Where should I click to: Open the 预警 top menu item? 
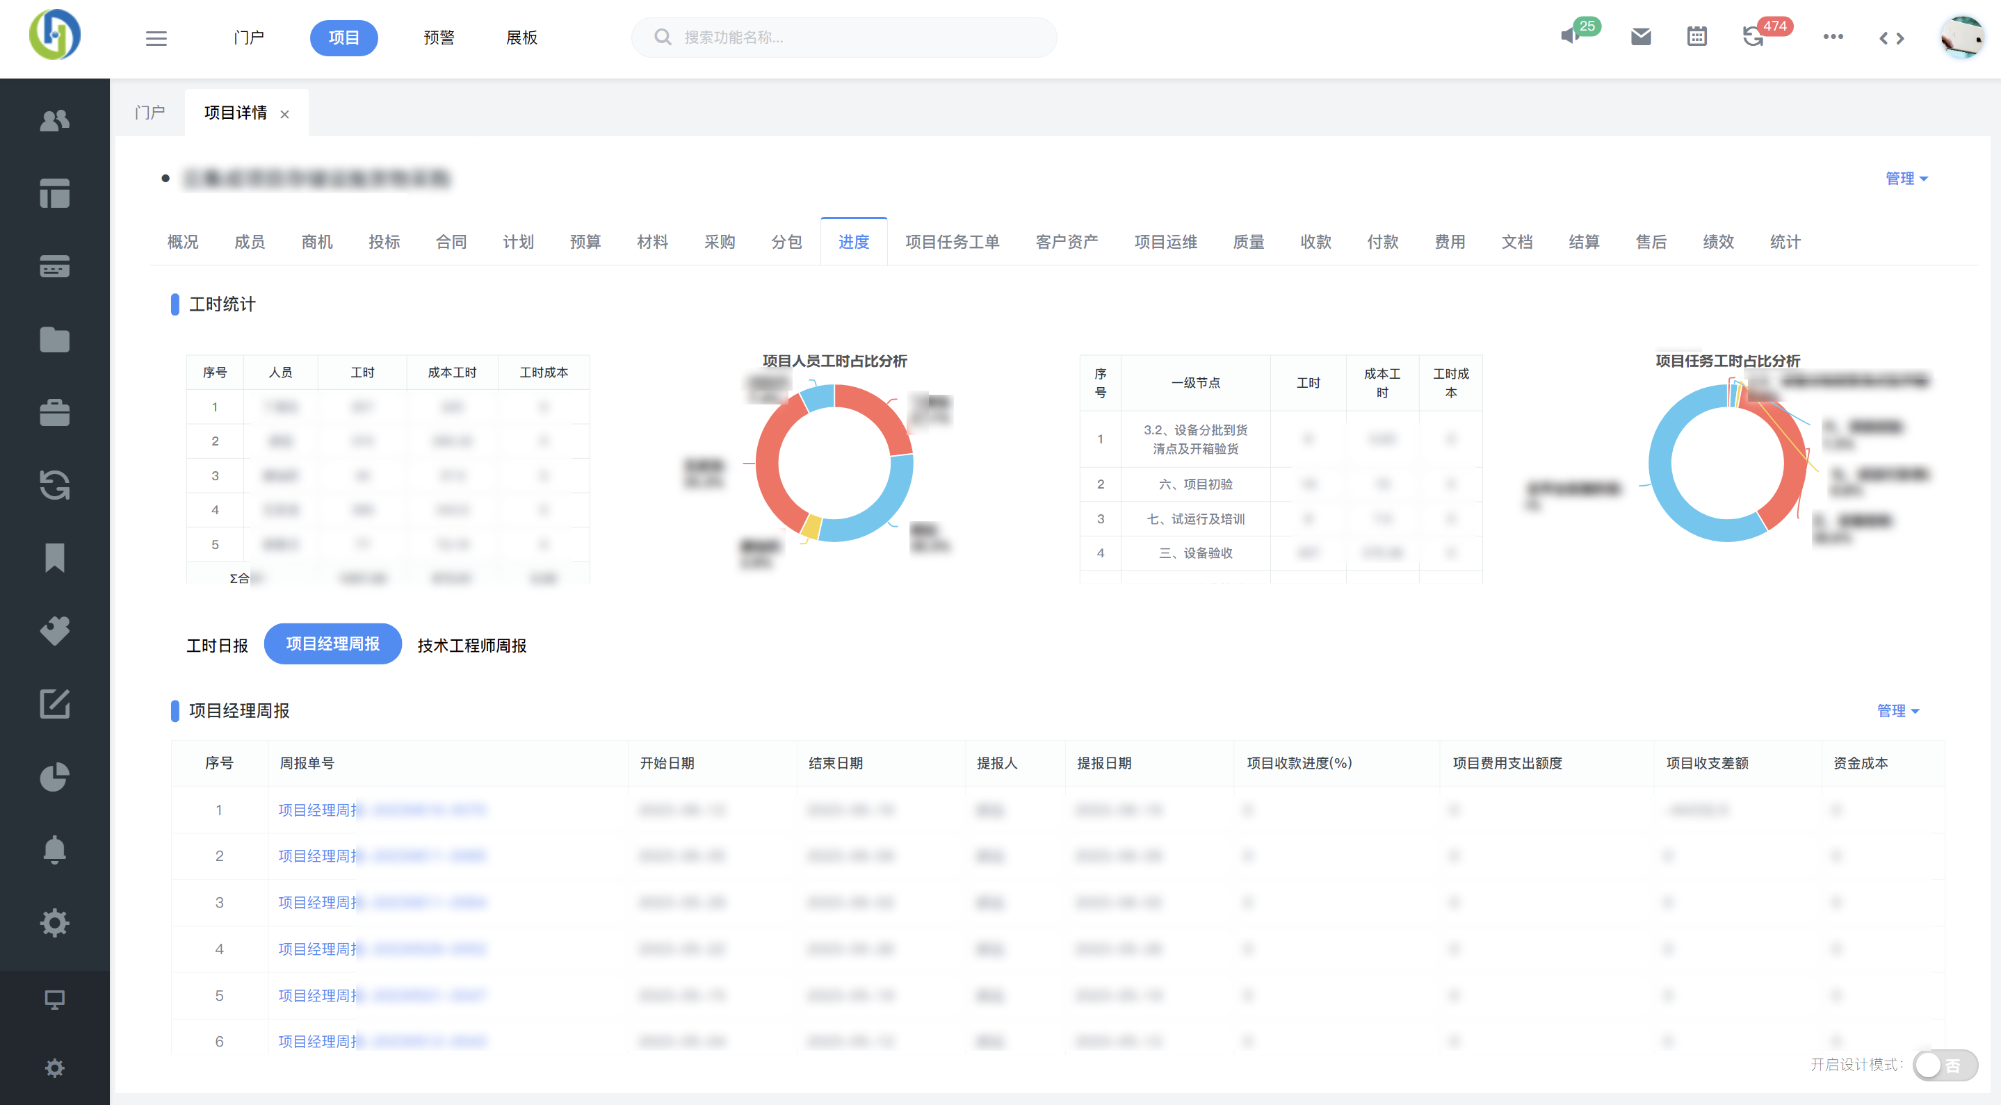tap(439, 38)
